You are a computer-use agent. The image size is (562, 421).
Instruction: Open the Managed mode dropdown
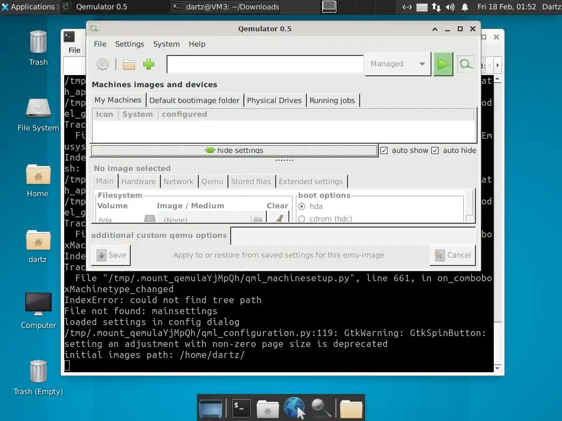398,64
